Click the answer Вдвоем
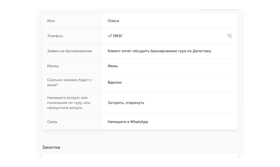Viewport: 280px width, 167px height. point(114,82)
